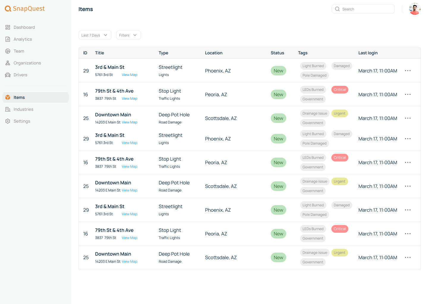Click the Industries building icon
The width and height of the screenshot is (428, 304).
8,109
